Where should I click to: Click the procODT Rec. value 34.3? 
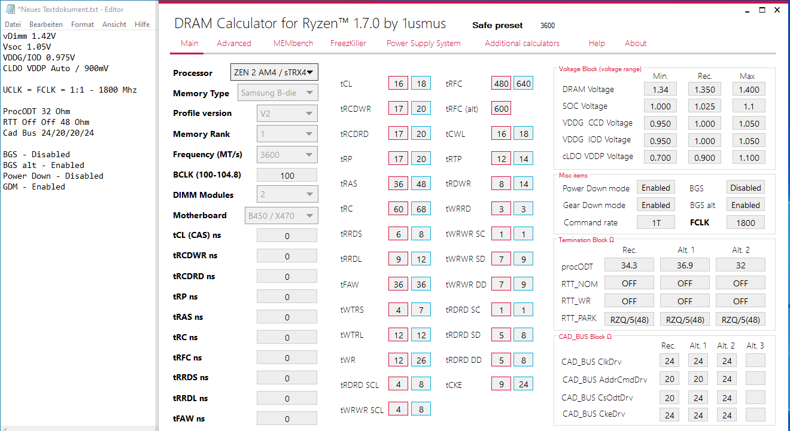click(x=630, y=265)
